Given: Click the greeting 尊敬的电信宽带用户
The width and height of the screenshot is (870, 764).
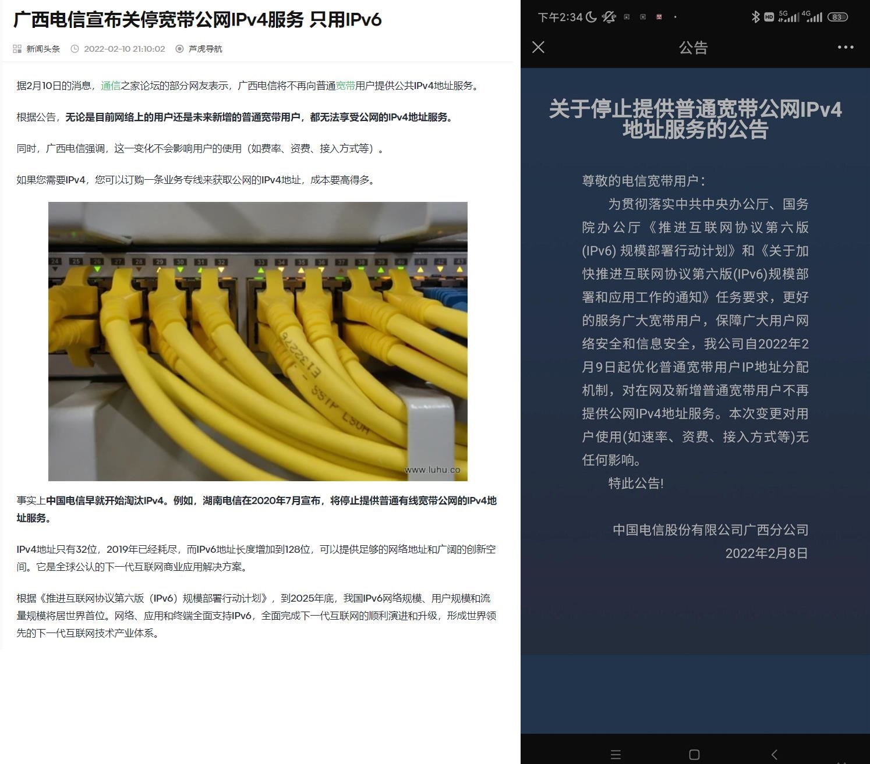Looking at the screenshot, I should 643,181.
